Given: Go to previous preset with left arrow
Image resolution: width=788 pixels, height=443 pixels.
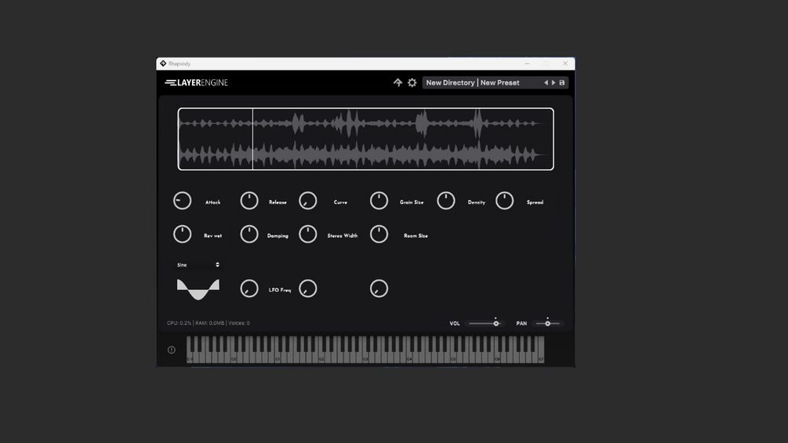Looking at the screenshot, I should 546,82.
